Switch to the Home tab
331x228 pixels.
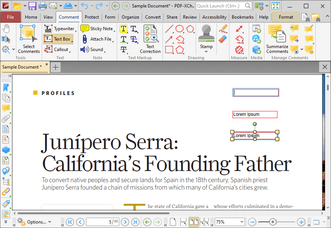31,17
